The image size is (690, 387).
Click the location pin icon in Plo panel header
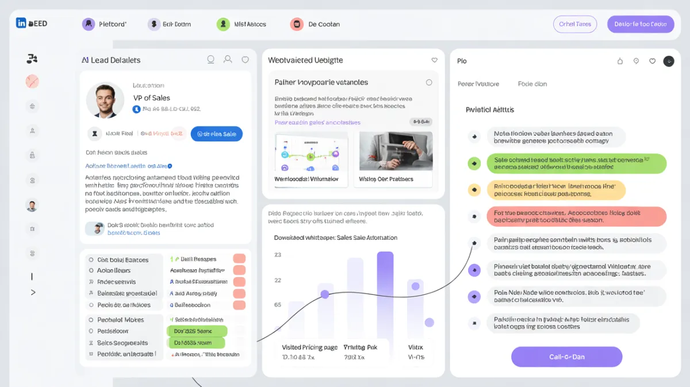[636, 61]
